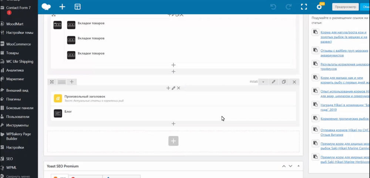Open link Корм для малька

click(x=345, y=80)
